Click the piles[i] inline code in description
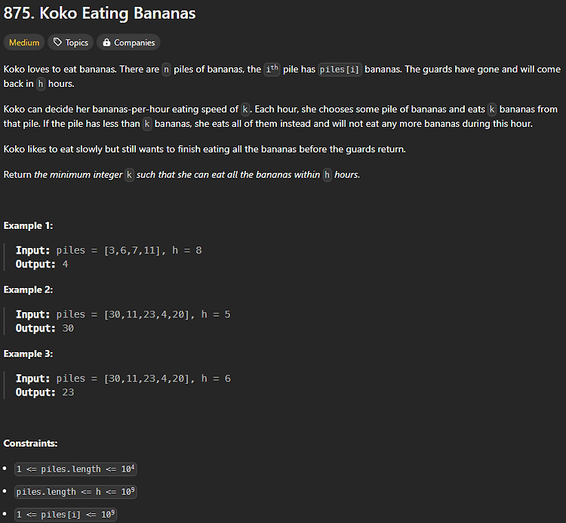566x523 pixels. pyautogui.click(x=340, y=70)
